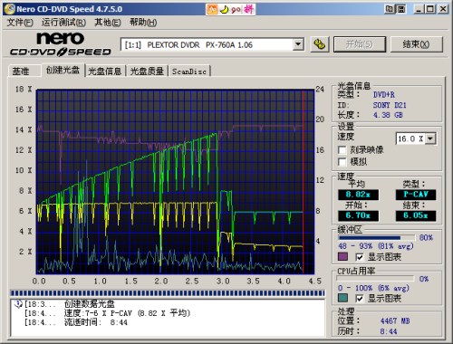Switch to the 光盘信息 tab
The image size is (453, 344).
(x=104, y=72)
